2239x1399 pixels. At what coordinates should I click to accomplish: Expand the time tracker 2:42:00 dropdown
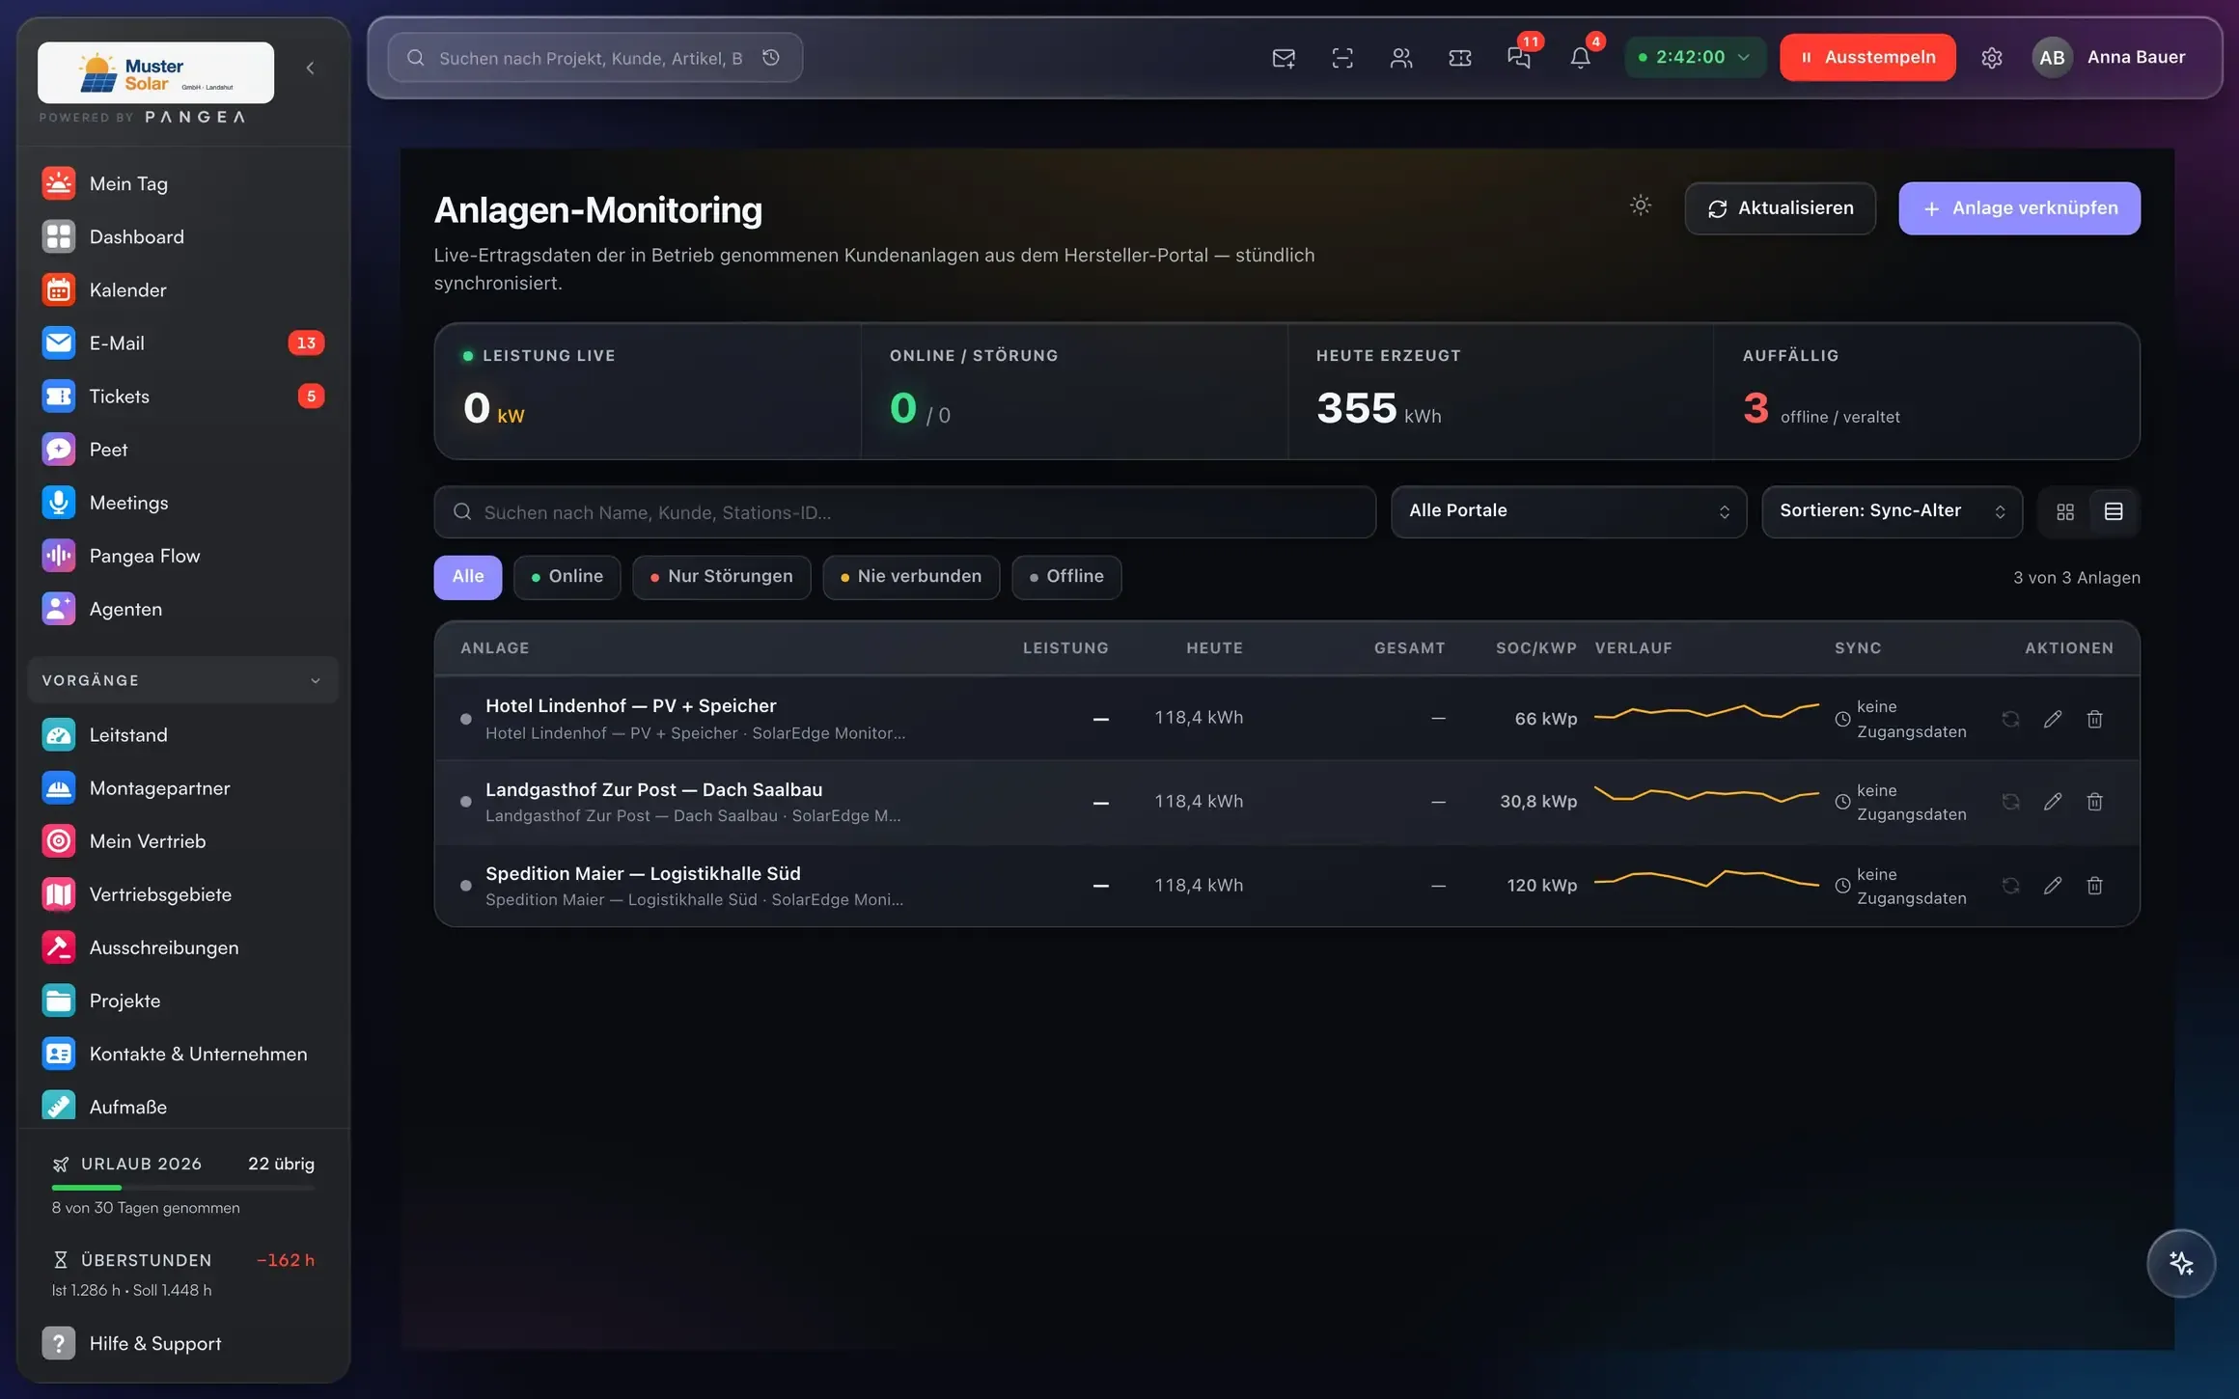tap(1696, 58)
